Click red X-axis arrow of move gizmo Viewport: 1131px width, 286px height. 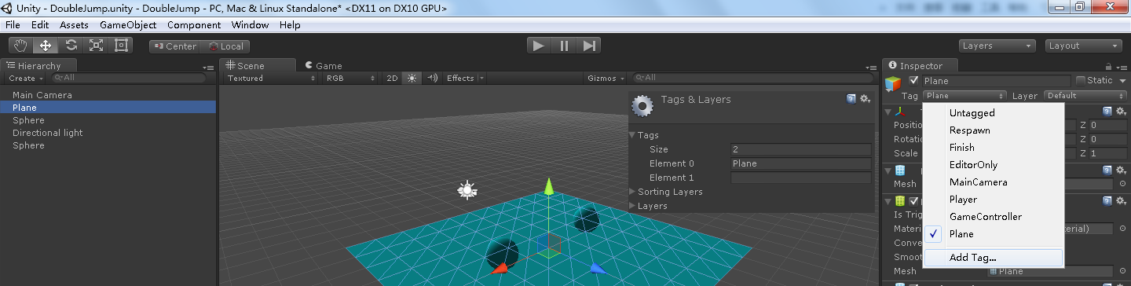pos(499,269)
